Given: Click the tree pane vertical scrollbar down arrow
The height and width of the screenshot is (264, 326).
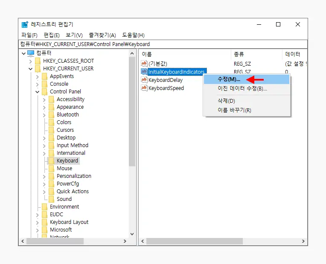Looking at the screenshot, I should [x=132, y=234].
